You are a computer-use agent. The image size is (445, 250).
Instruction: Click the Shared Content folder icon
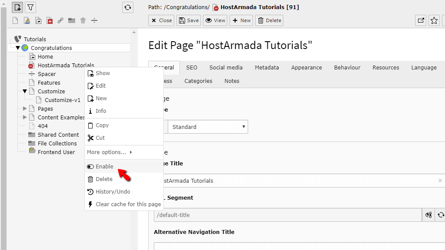click(x=32, y=135)
